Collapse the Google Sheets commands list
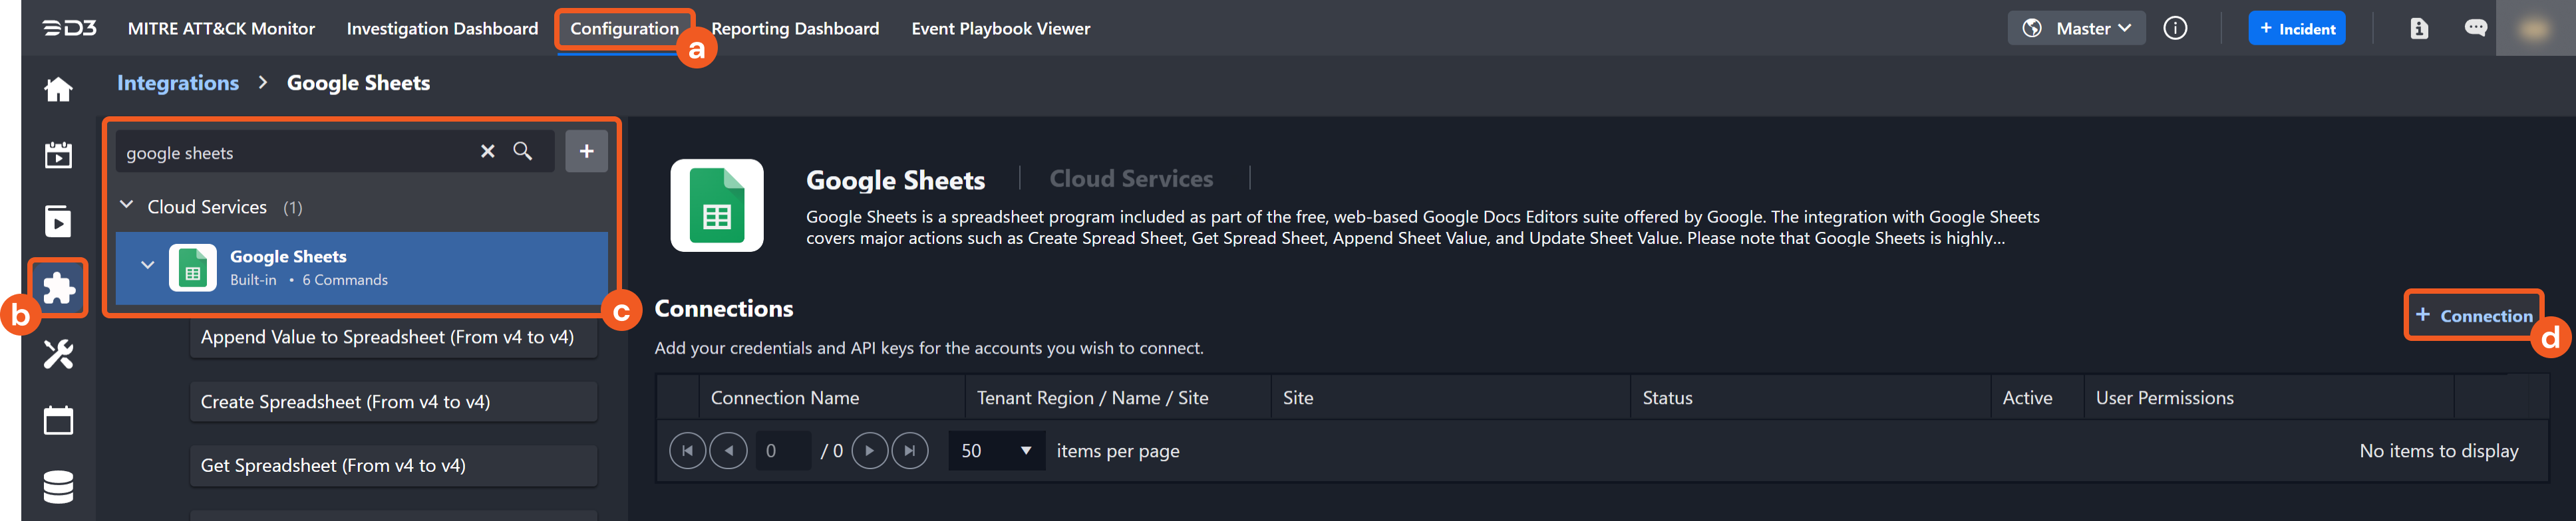 pyautogui.click(x=148, y=266)
